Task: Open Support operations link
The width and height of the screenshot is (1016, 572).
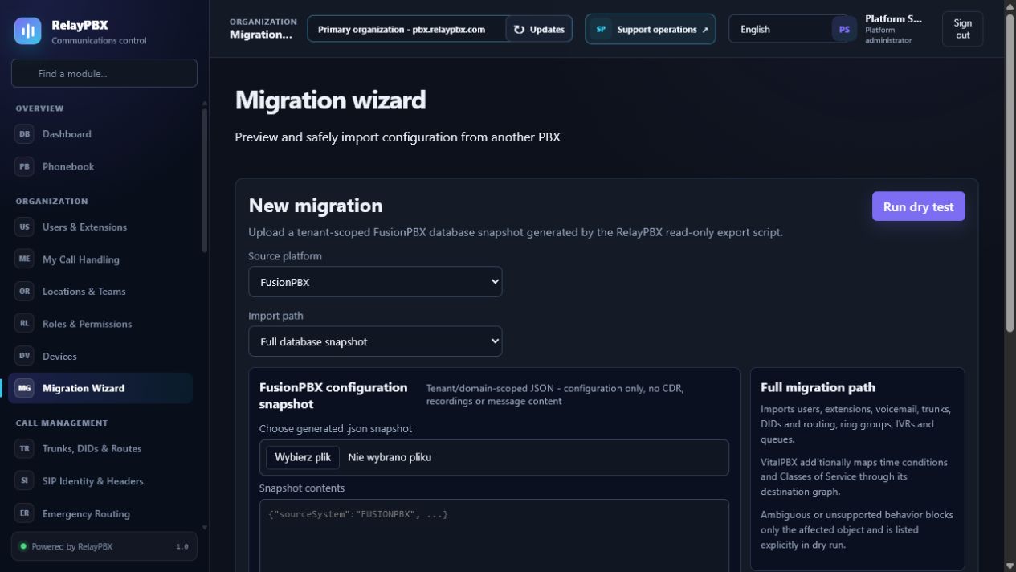Action: click(650, 29)
